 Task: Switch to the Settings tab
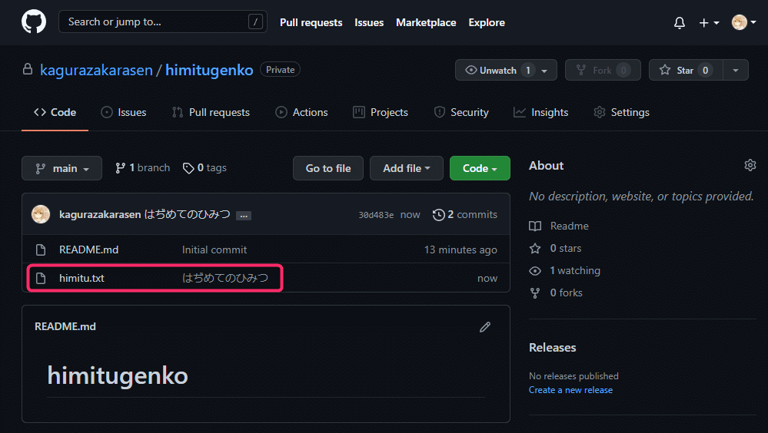tap(621, 112)
